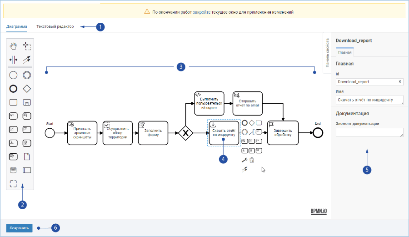The width and height of the screenshot is (409, 237).
Task: Append plain task from context pad
Action: [x=259, y=123]
